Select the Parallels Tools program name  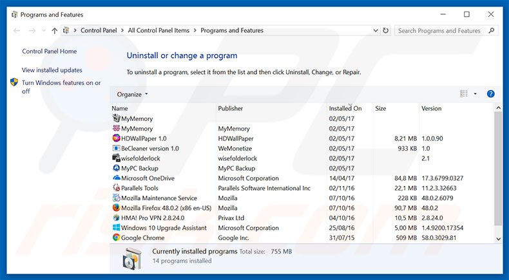coord(140,188)
